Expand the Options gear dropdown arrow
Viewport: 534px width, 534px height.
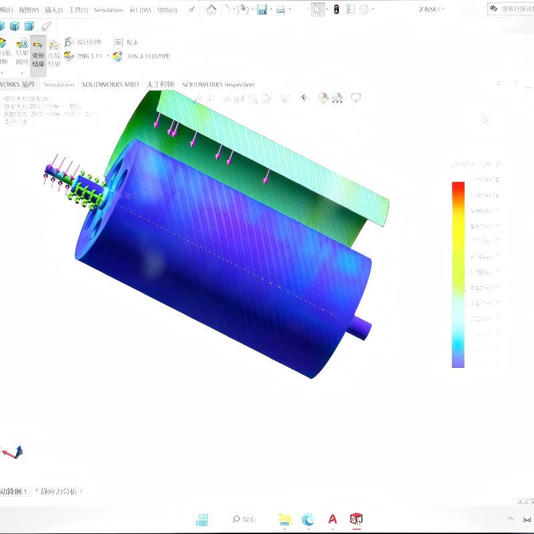click(373, 9)
